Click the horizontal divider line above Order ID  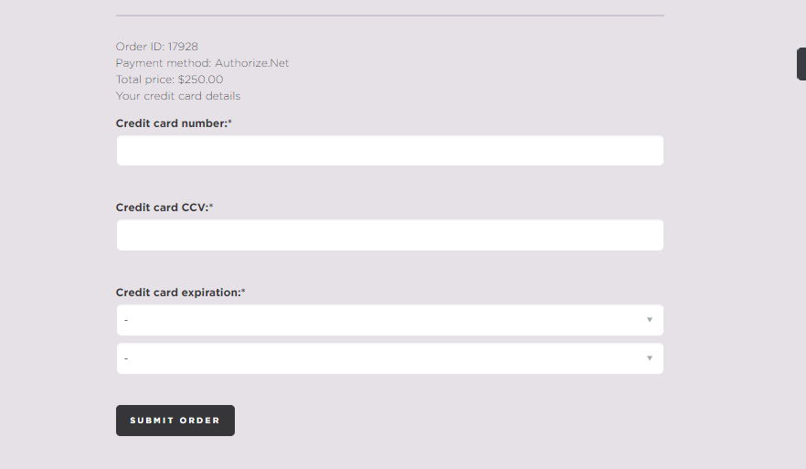pos(389,16)
